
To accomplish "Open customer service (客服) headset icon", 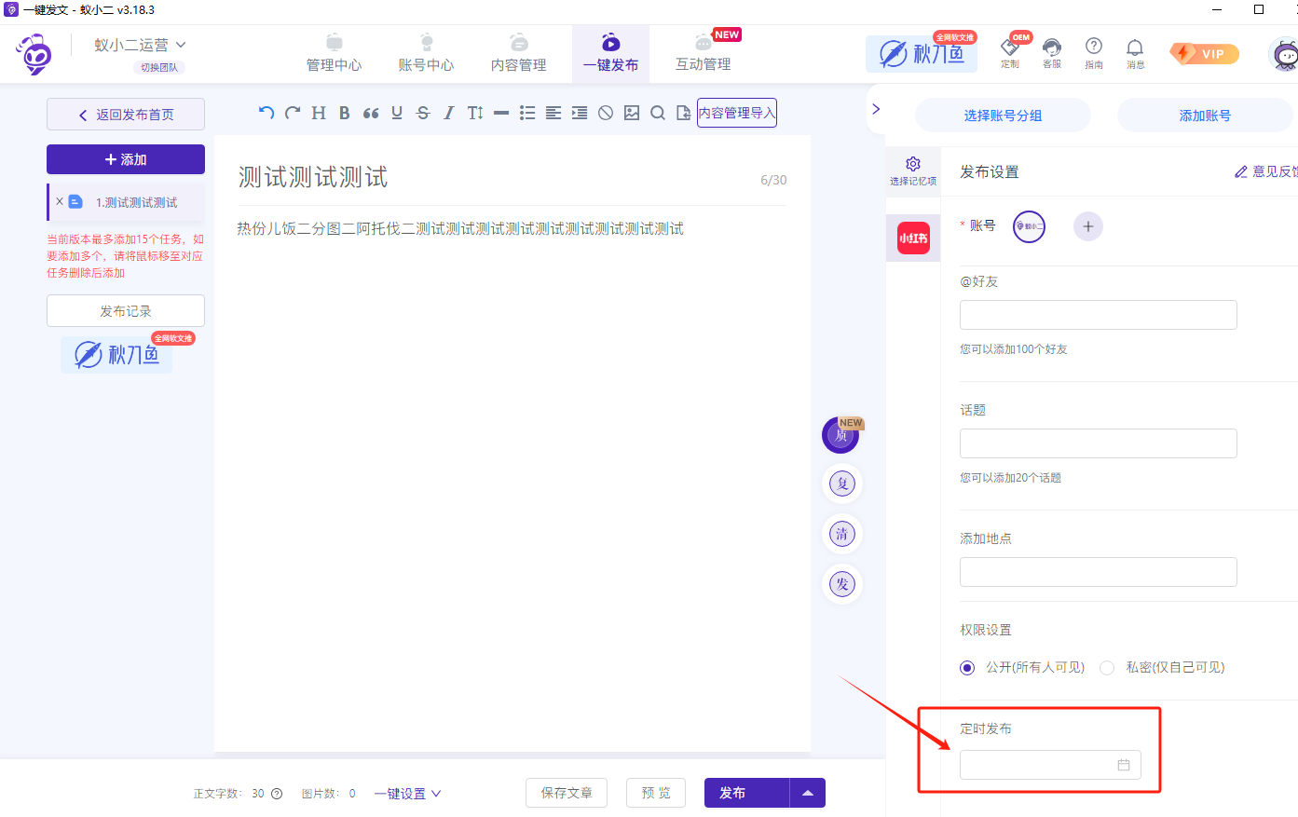I will tap(1052, 52).
